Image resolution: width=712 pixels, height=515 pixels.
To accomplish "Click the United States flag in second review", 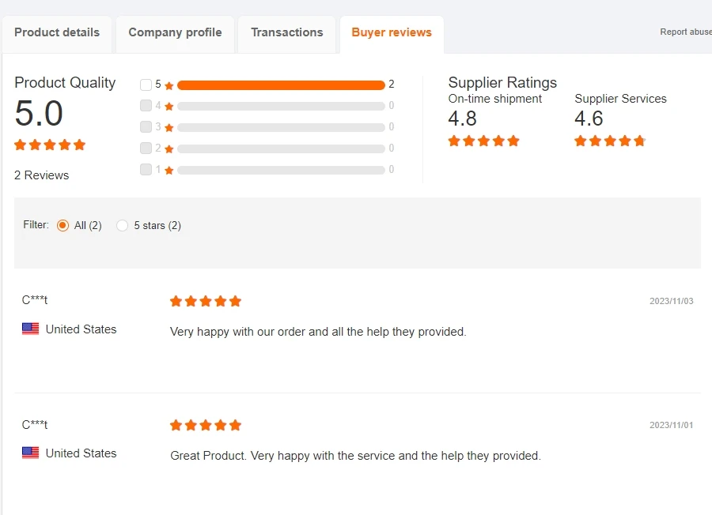I will pos(30,453).
